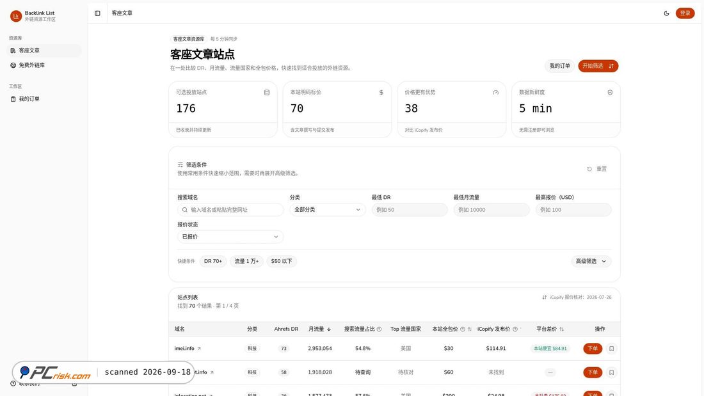This screenshot has width=704, height=396.
Task: Sort by the 月流量 column arrow
Action: [329, 329]
